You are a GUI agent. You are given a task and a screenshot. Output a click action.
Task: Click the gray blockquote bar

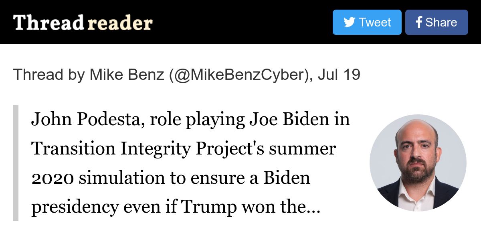click(x=16, y=163)
